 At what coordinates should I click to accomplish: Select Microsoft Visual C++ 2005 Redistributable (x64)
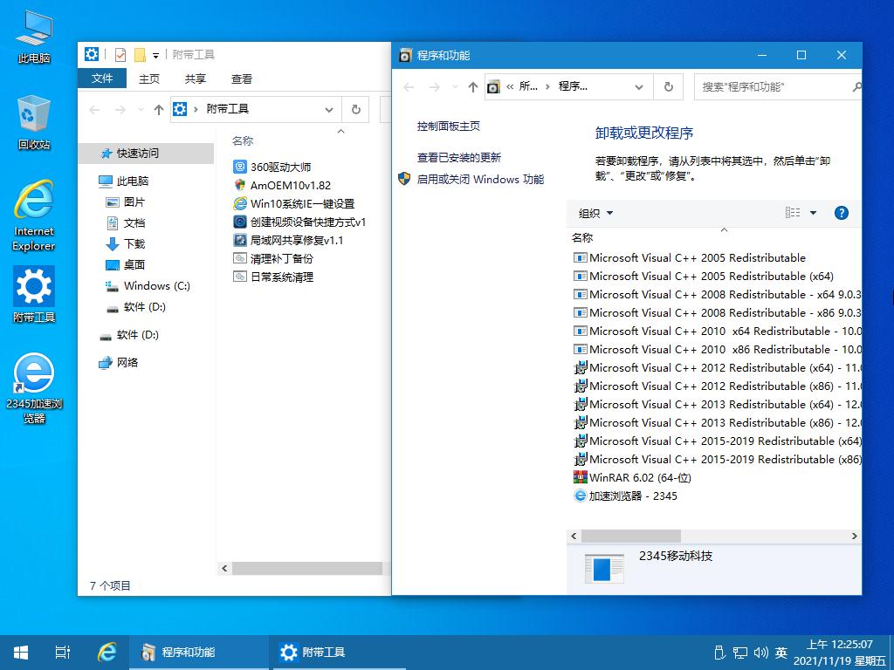pyautogui.click(x=704, y=276)
